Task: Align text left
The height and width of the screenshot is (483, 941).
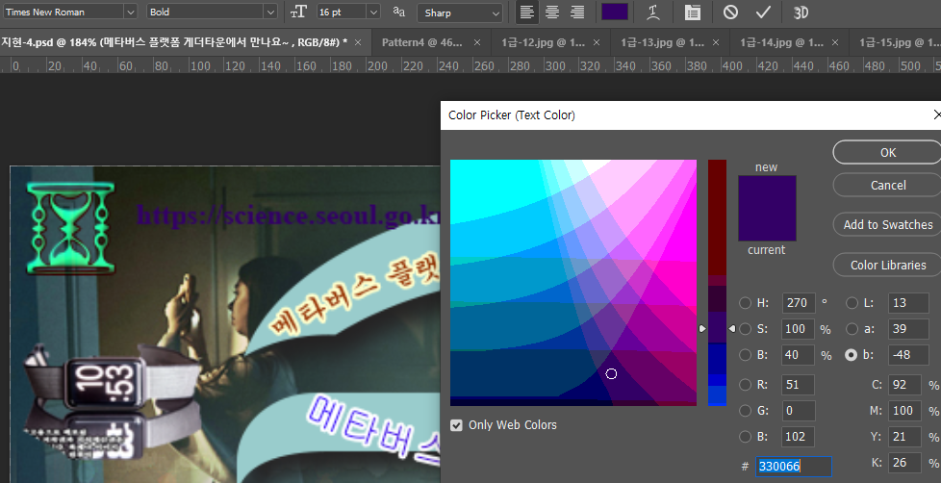Action: click(526, 12)
